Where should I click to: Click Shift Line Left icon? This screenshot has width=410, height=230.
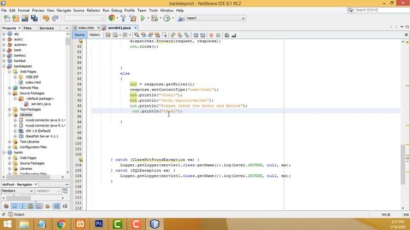click(195, 35)
